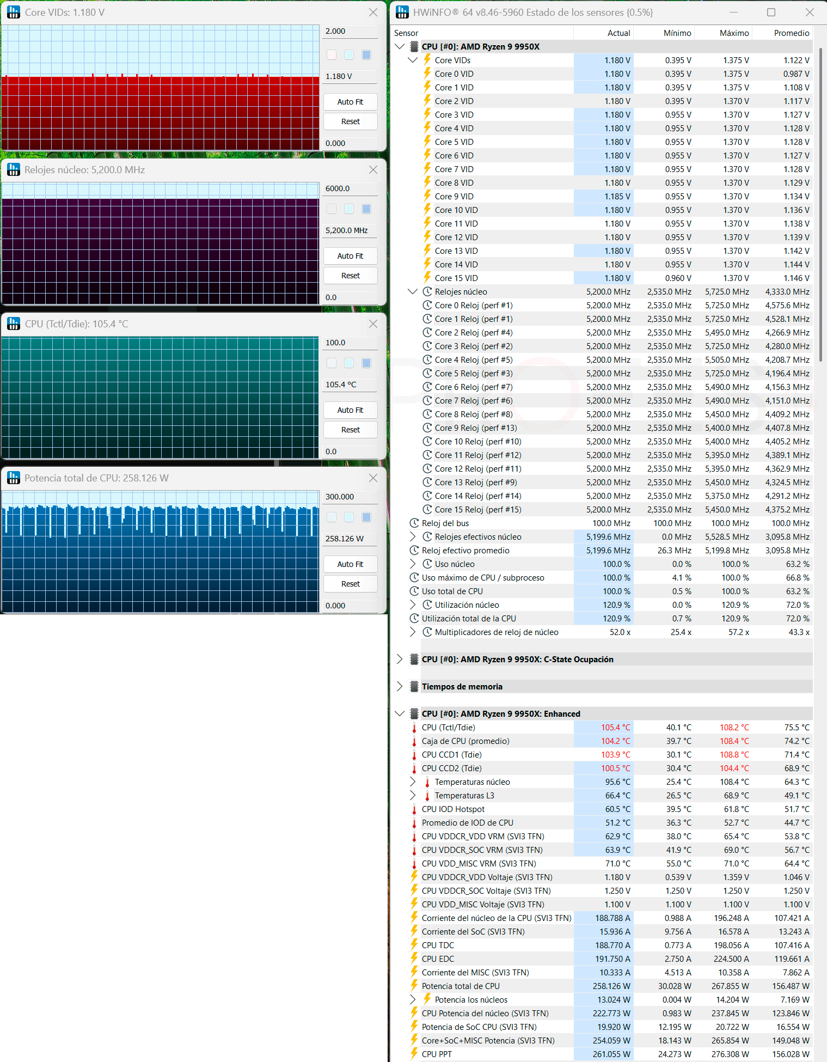827x1062 pixels.
Task: Click chip icon beside Tiempos de memoria
Action: coord(414,686)
